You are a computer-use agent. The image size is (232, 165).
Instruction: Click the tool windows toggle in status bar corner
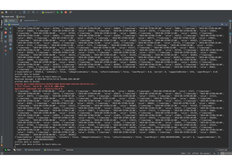(x=2, y=153)
